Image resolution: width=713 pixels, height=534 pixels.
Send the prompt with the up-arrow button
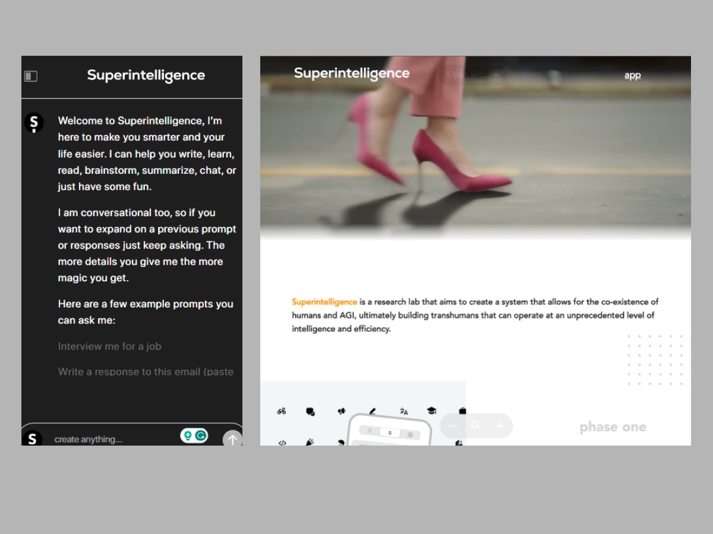click(x=232, y=439)
